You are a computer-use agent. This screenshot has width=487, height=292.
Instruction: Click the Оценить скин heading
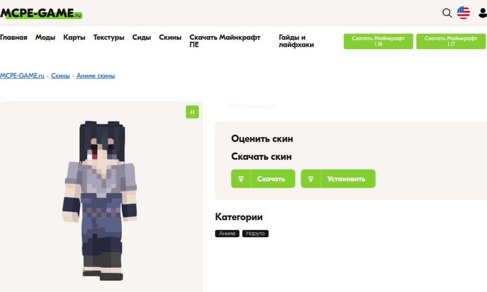[x=262, y=139]
